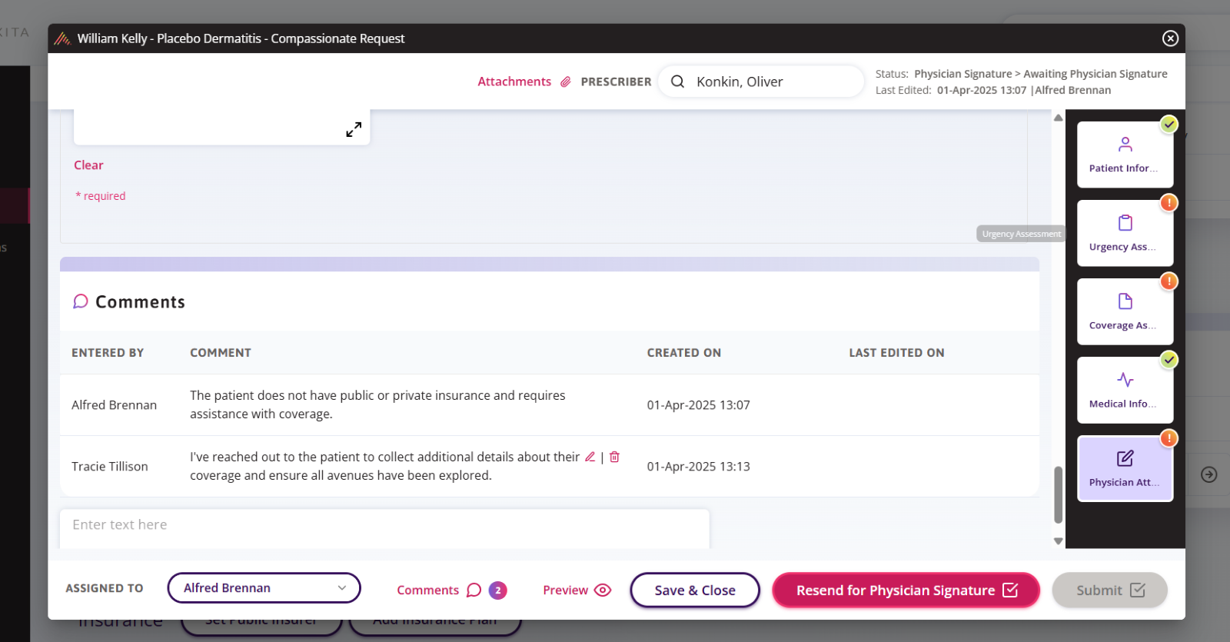1230x642 pixels.
Task: Click the pencil edit icon on Tracie's comment
Action: pos(590,457)
